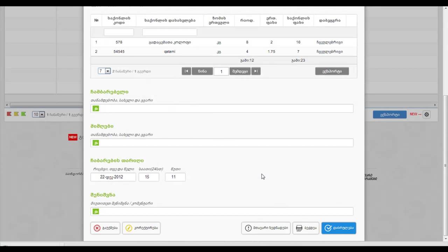
Task: Open settings gear icon next to NEW label
Action: 426,114
